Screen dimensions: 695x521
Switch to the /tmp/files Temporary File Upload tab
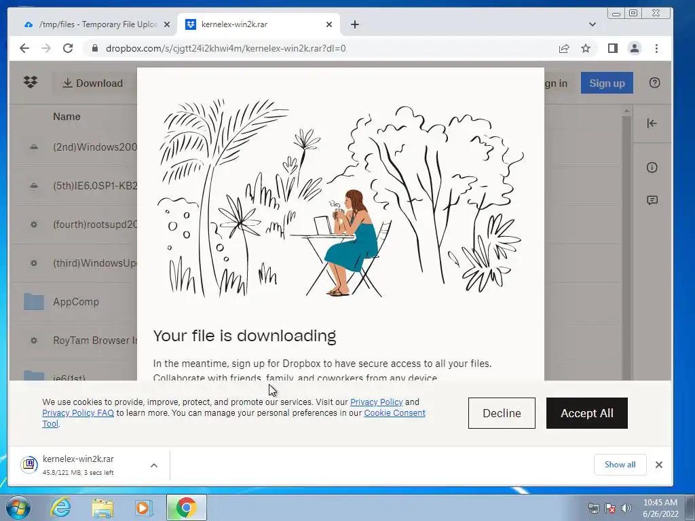92,24
